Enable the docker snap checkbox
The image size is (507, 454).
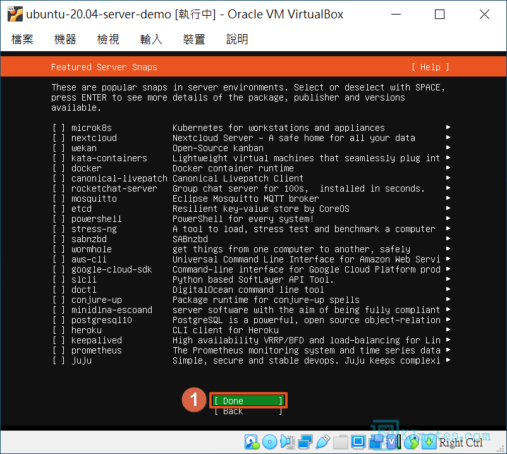point(59,168)
